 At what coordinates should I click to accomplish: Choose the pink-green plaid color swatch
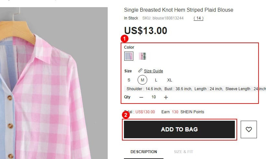tap(142, 56)
